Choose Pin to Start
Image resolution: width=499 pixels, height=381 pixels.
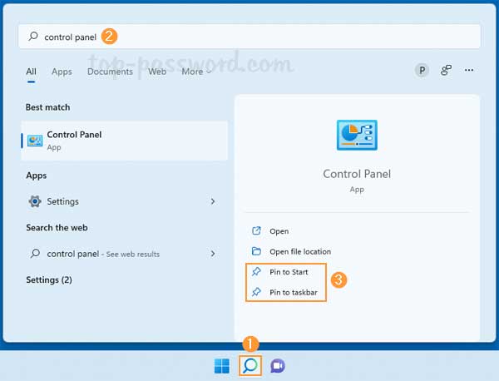point(289,272)
